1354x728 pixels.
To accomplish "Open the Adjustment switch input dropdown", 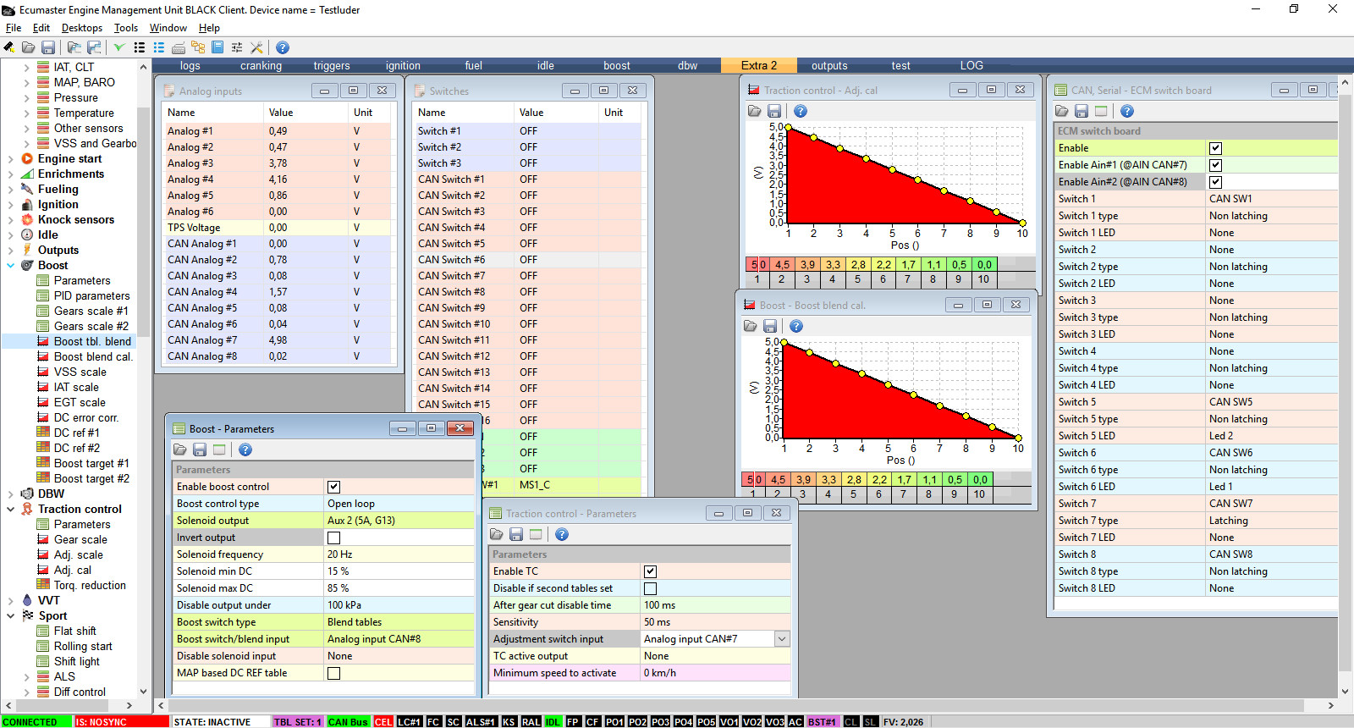I will click(x=782, y=639).
